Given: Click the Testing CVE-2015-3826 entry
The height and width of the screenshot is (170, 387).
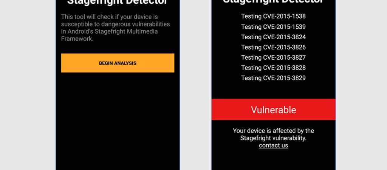Looking at the screenshot, I should (273, 47).
